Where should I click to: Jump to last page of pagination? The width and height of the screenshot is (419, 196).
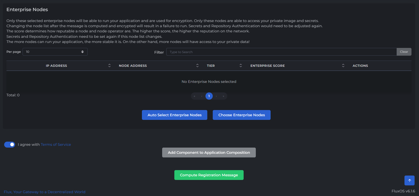(x=223, y=96)
